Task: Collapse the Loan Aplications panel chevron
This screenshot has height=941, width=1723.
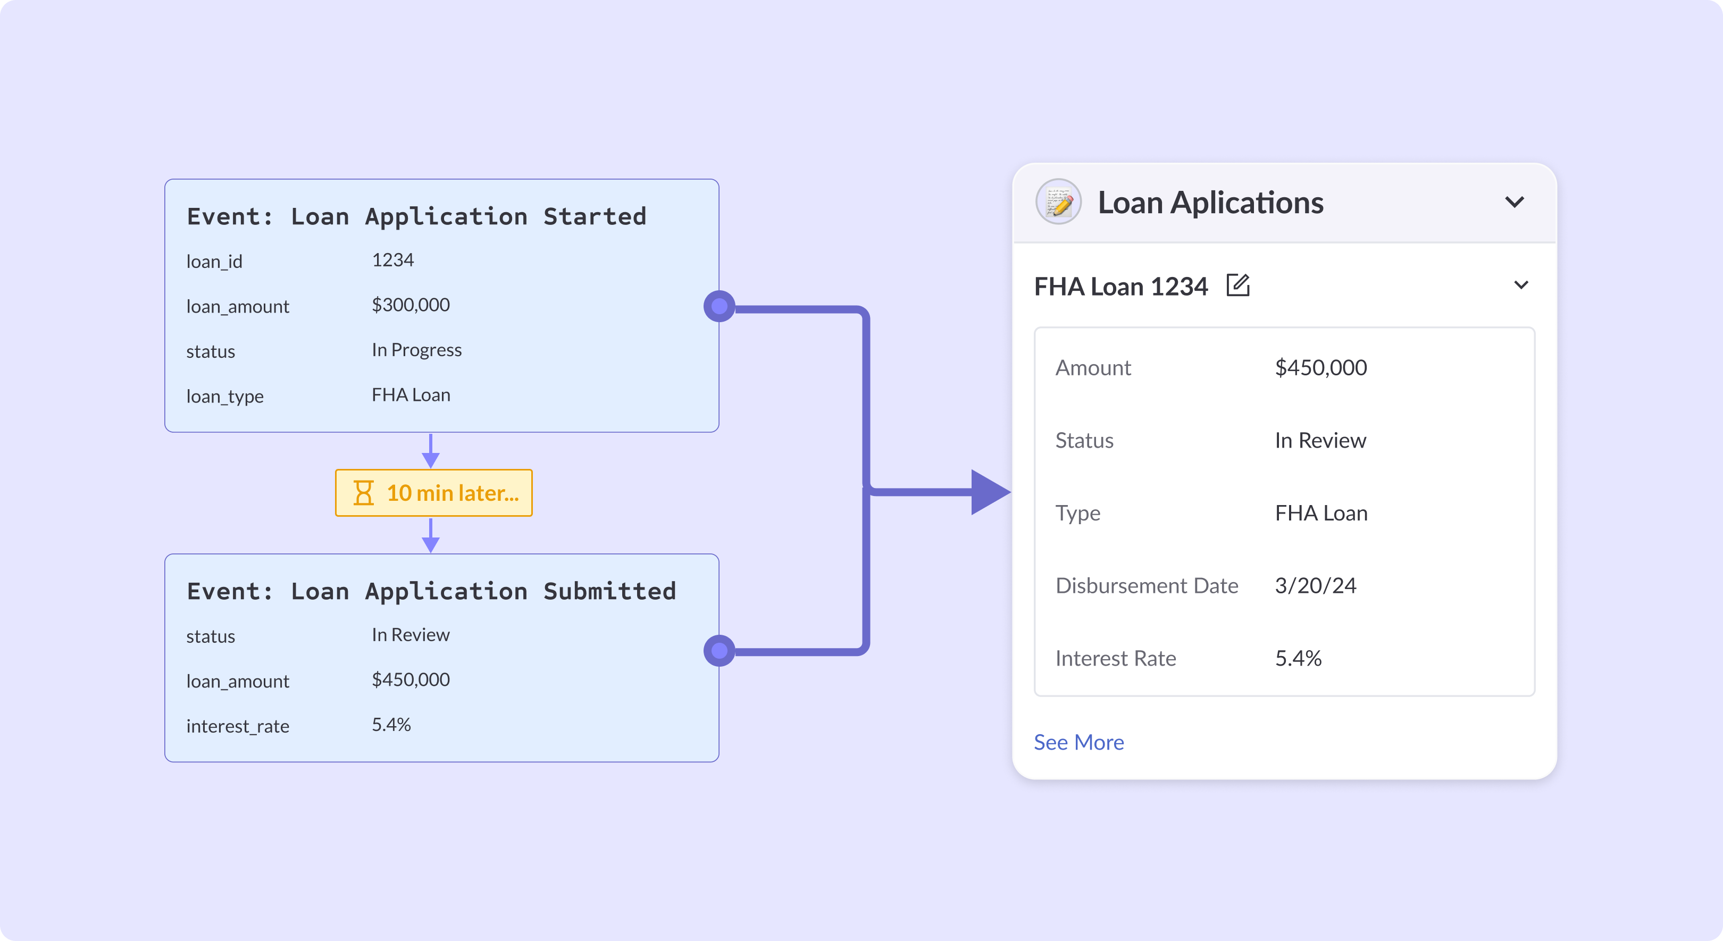Action: (x=1515, y=202)
